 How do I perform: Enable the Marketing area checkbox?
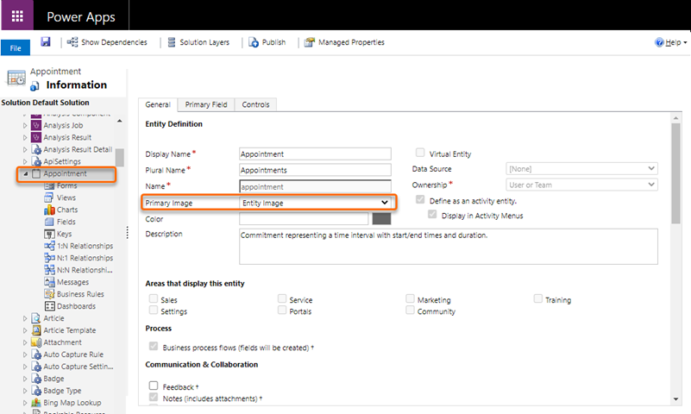pos(410,299)
